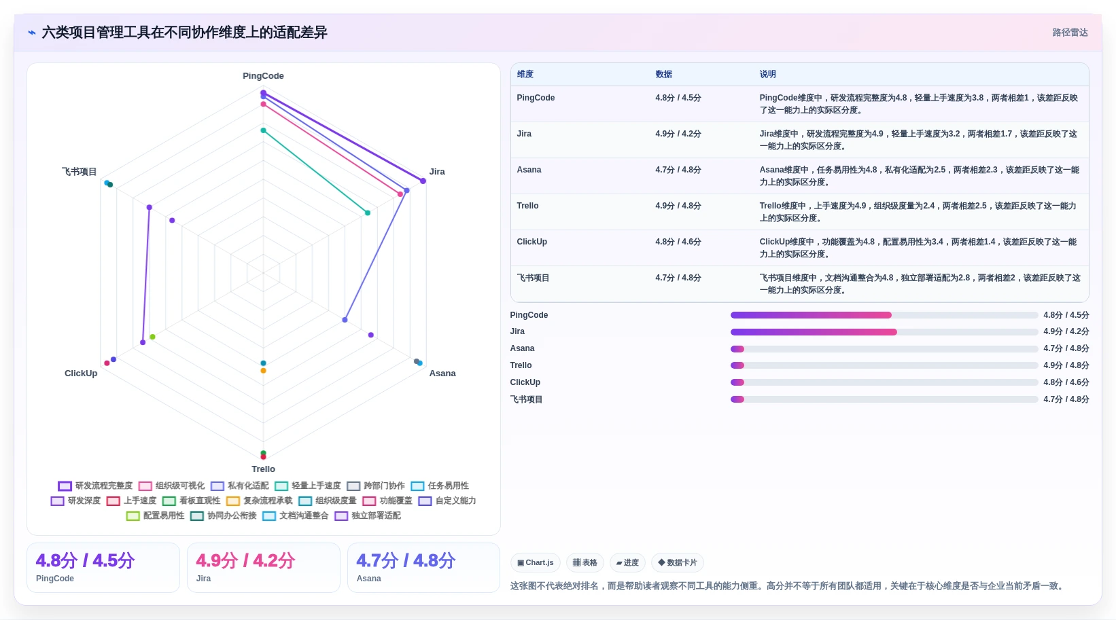Click the Trello radar axis label
This screenshot has width=1116, height=620.
[263, 469]
